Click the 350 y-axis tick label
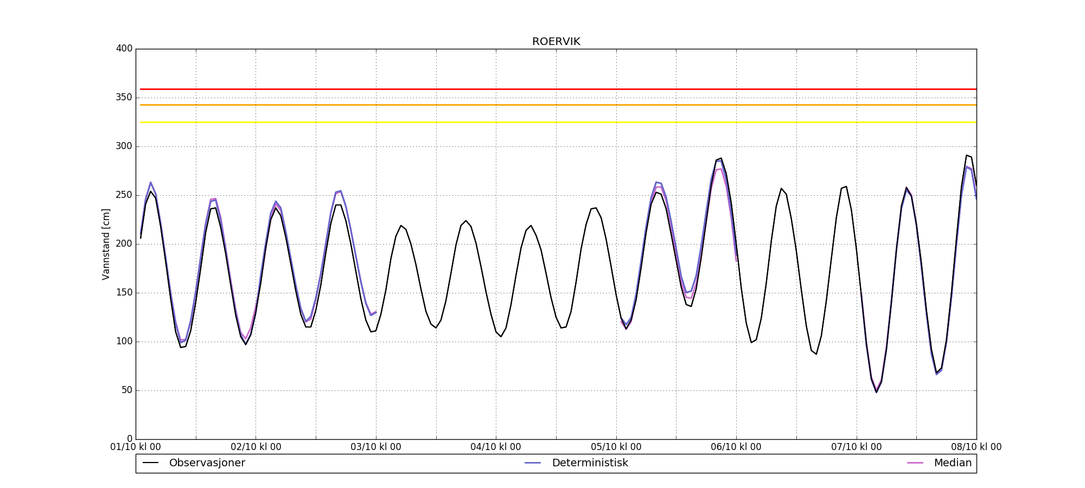Viewport: 1085px width, 488px height. point(124,98)
